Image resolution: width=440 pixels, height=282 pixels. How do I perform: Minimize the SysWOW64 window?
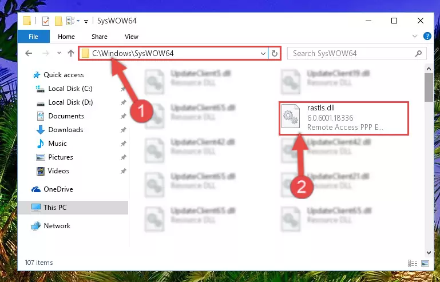[368, 21]
